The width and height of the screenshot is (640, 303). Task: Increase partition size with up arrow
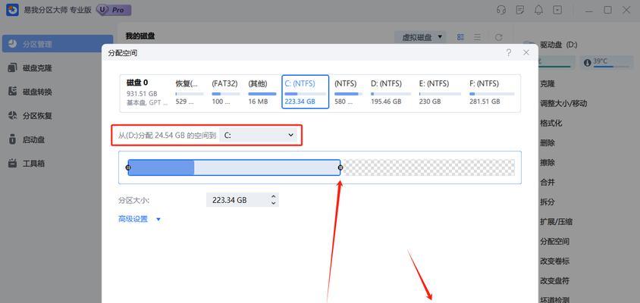point(274,197)
